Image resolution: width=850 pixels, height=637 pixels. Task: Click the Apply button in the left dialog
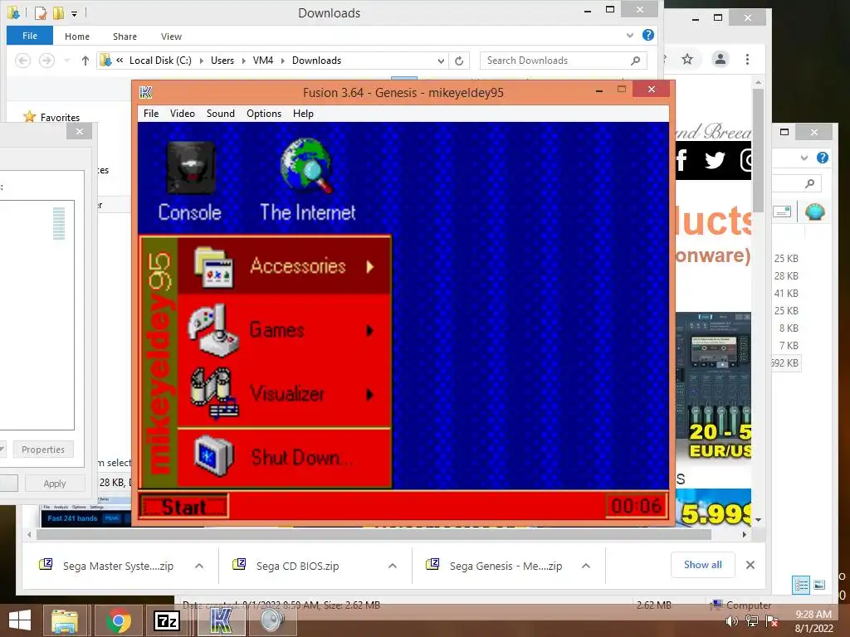click(x=55, y=484)
